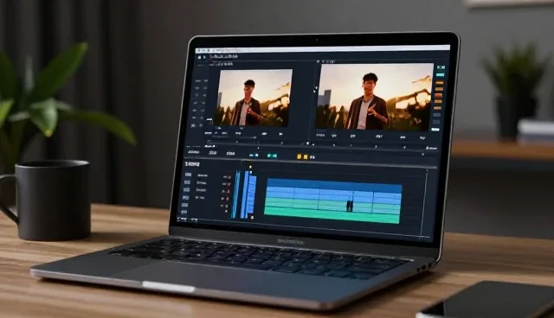Click the yellow marker above the timeline tracks
554x318 pixels.
[x=250, y=167]
